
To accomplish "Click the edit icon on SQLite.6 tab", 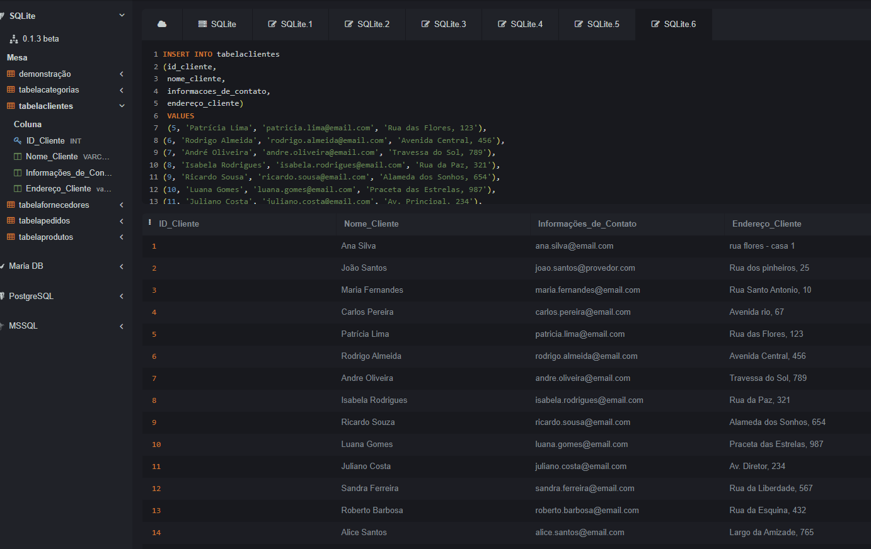I will [655, 24].
